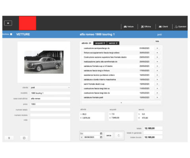Open the Da date calendar picker
The width and height of the screenshot is (190, 158).
(x=101, y=134)
